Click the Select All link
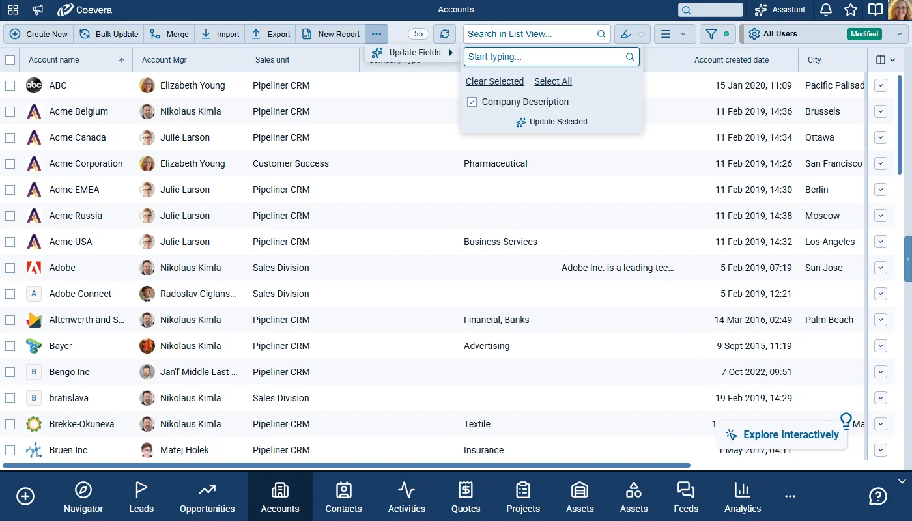The image size is (912, 521). [x=553, y=81]
